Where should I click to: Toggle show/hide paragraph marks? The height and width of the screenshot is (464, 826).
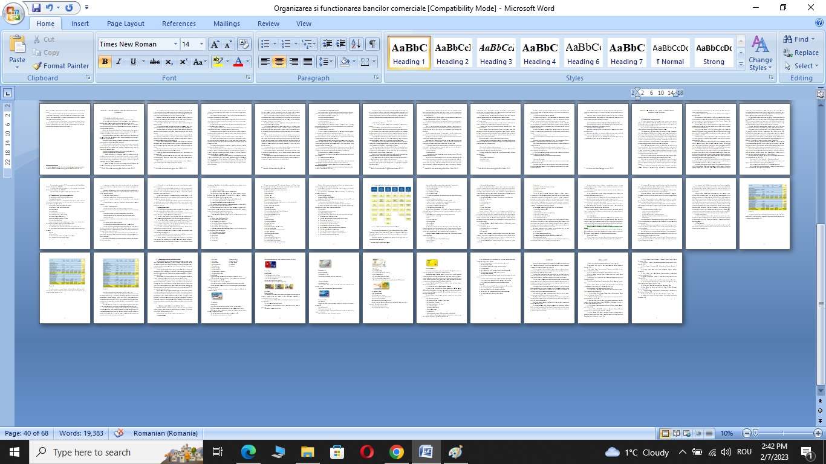[x=372, y=44]
